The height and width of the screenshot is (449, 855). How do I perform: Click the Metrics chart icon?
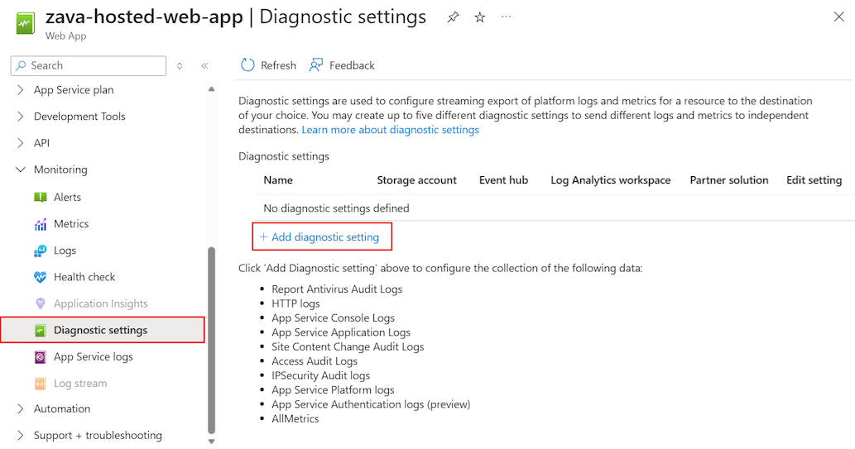tap(41, 224)
